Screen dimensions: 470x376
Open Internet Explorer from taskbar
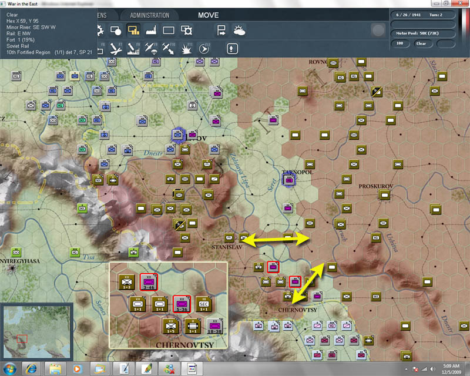click(x=31, y=369)
